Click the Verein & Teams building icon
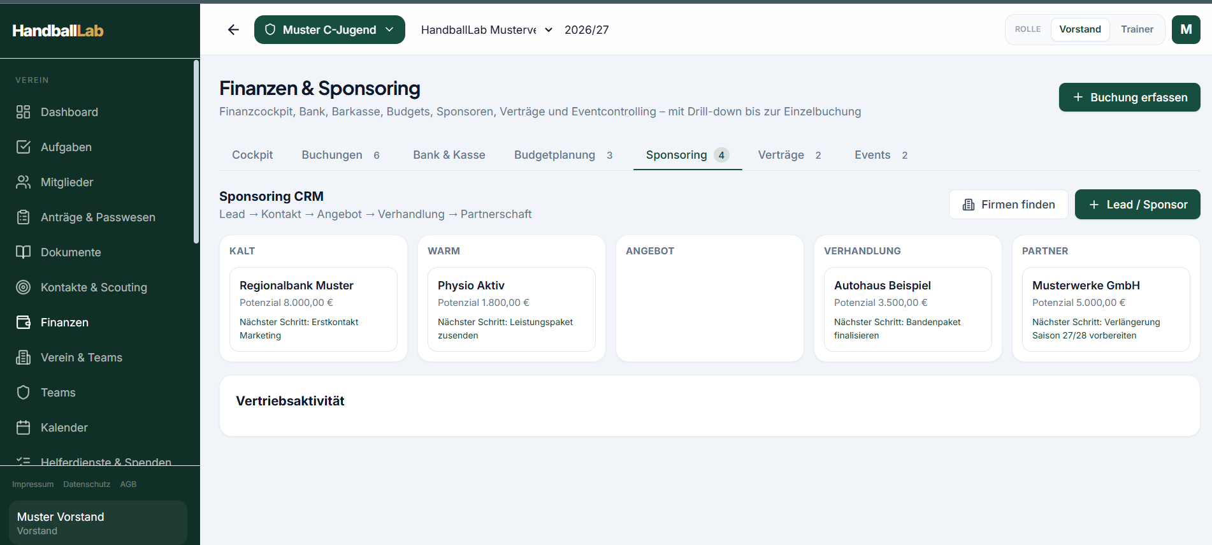The width and height of the screenshot is (1212, 545). coord(23,358)
